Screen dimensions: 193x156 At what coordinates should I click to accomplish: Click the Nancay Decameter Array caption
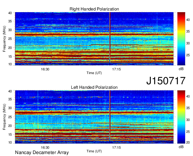[x=42, y=153]
